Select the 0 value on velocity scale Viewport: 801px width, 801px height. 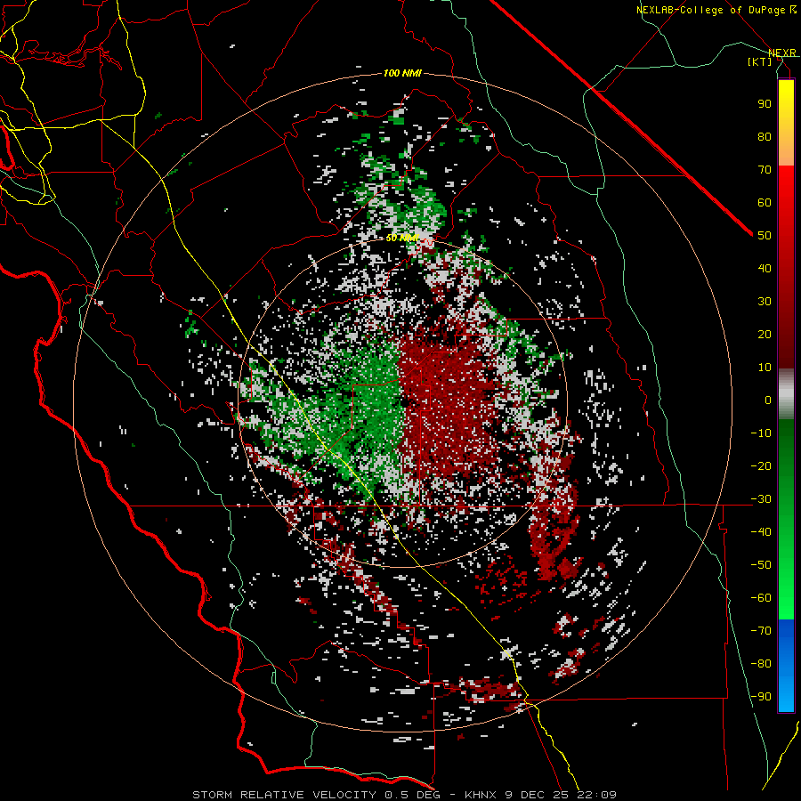pos(768,400)
